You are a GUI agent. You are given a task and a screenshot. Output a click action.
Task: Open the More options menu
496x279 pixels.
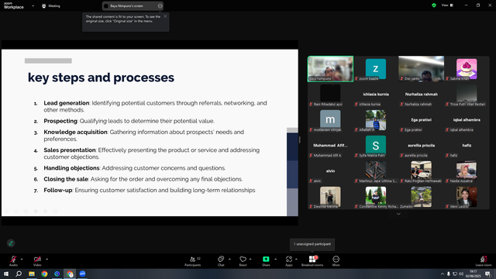click(x=336, y=261)
